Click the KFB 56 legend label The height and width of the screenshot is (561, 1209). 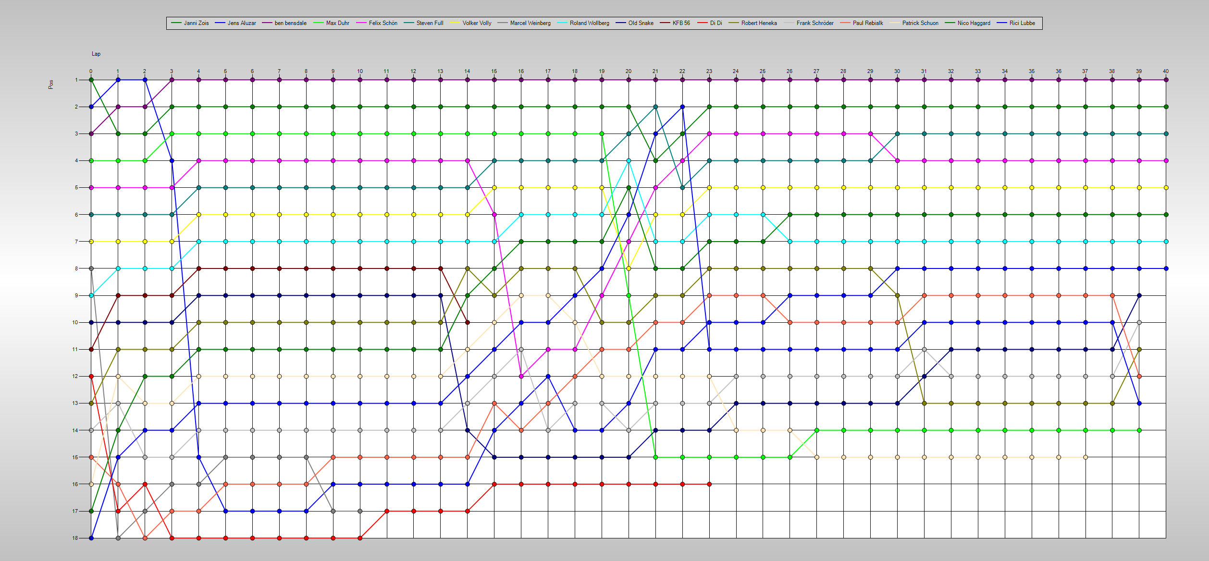point(681,23)
